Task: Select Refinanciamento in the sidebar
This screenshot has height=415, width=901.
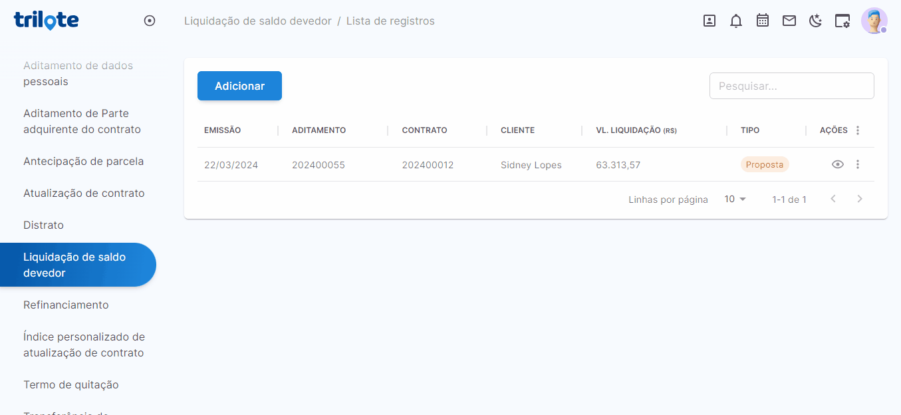Action: point(66,305)
